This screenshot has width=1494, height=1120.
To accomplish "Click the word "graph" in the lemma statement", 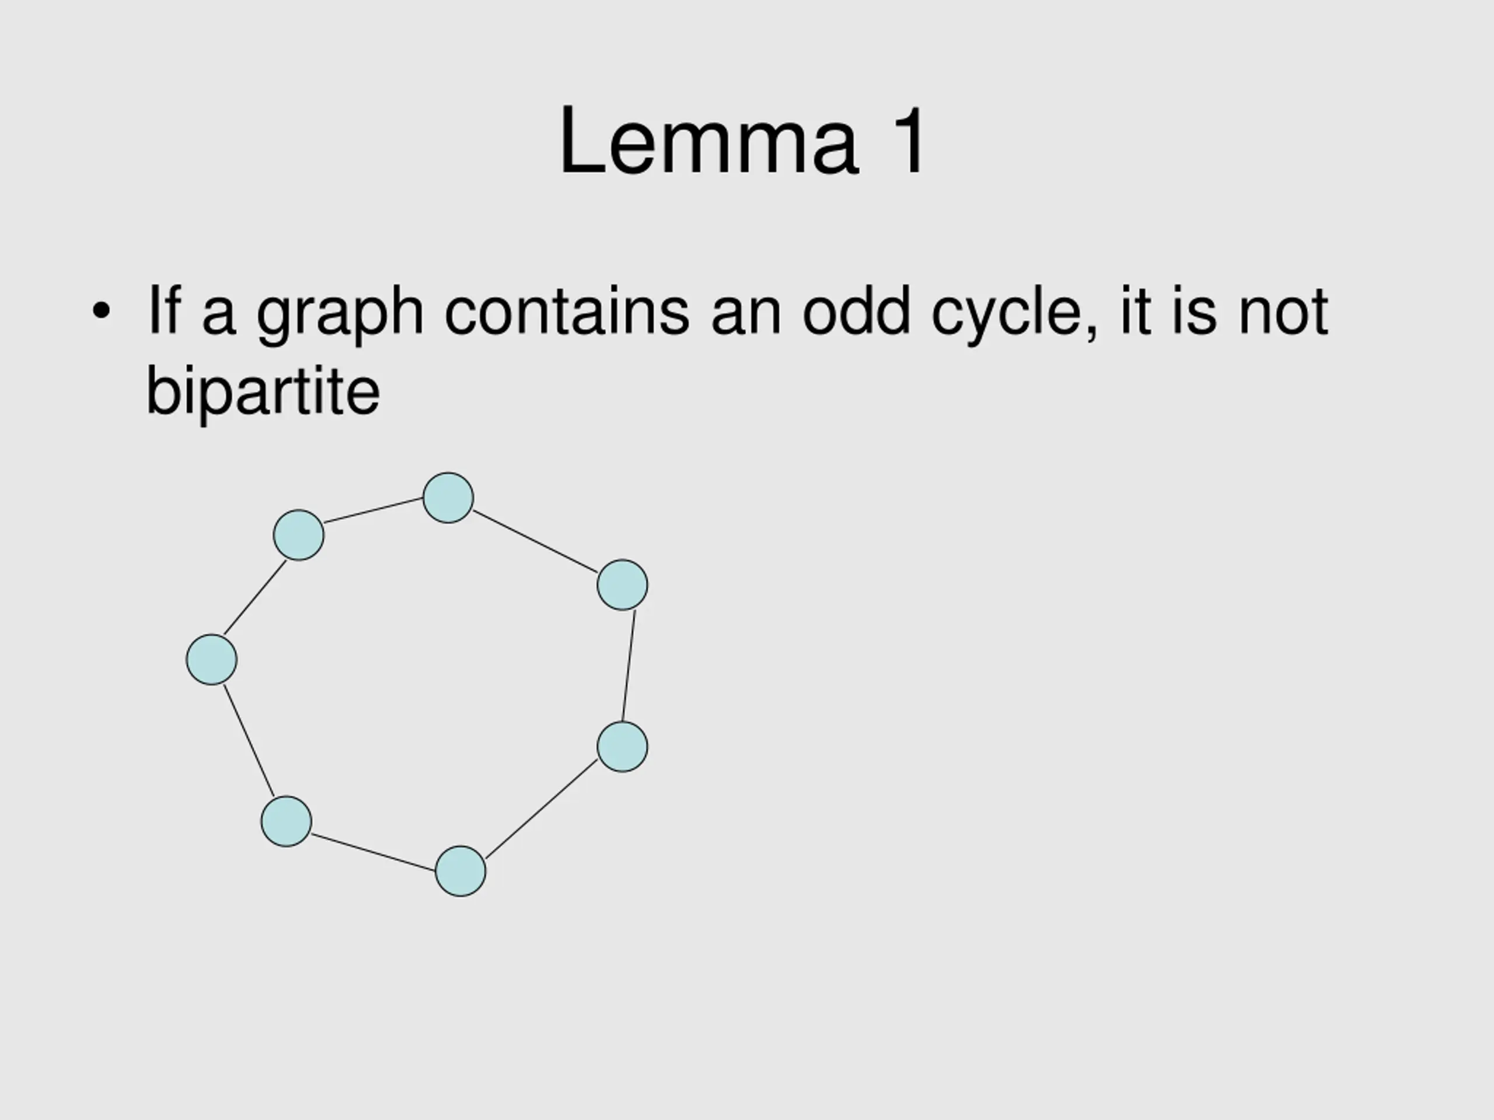I will tap(340, 312).
